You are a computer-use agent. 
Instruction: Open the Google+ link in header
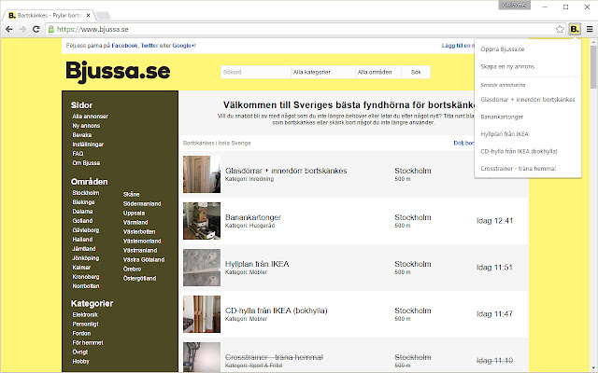184,46
